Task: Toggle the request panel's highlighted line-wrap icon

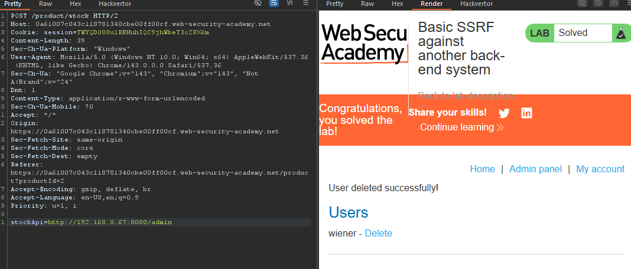Action: coord(274,3)
